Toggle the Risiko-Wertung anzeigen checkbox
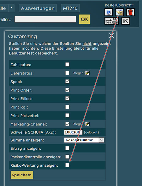 (67, 165)
